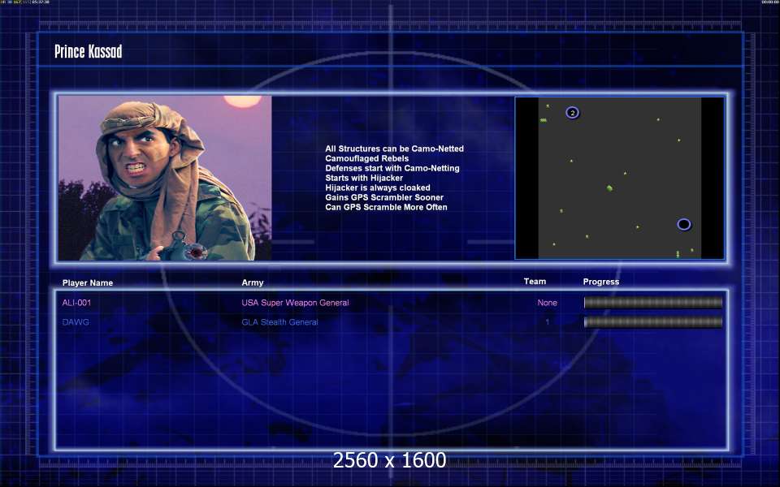Screen dimensions: 780x487
Task: Click the Player Name column header
Action: [x=88, y=282]
